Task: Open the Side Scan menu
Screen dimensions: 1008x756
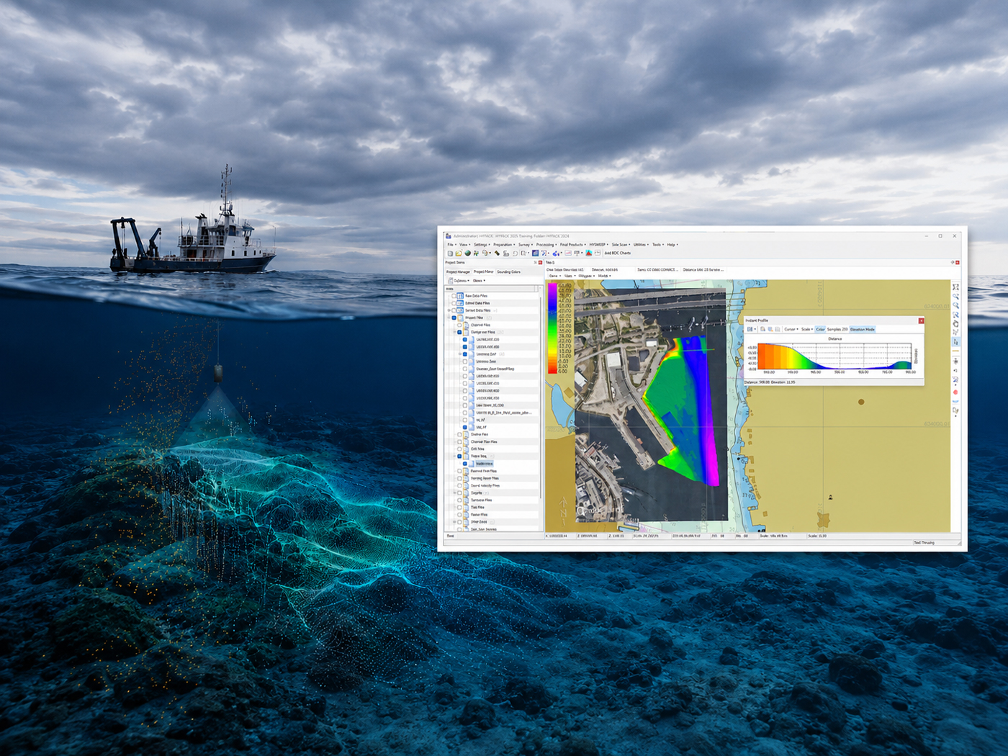Action: [621, 245]
